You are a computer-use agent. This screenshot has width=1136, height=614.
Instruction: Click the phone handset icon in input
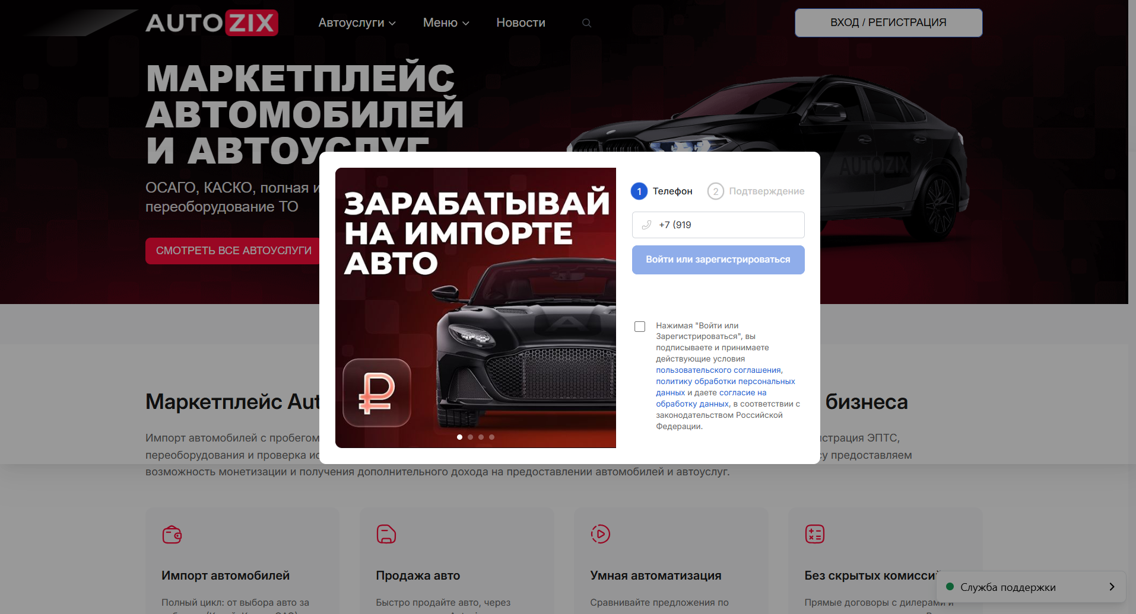[x=647, y=225]
